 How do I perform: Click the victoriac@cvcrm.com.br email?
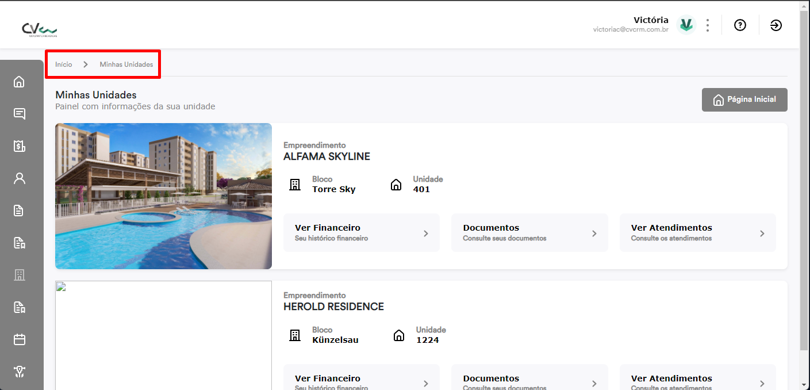pos(631,29)
